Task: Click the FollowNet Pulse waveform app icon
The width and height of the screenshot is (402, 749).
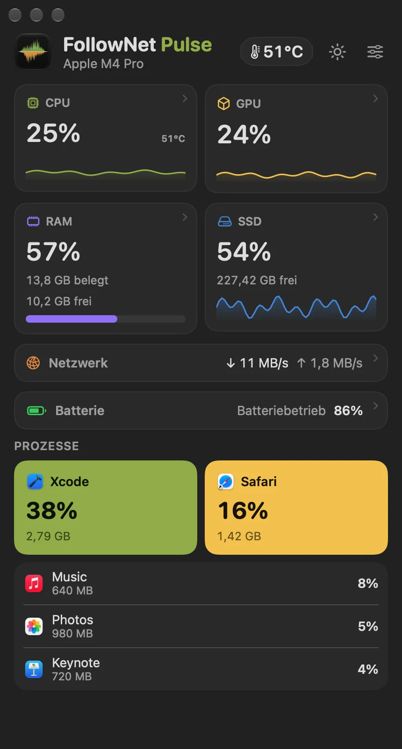Action: click(33, 52)
